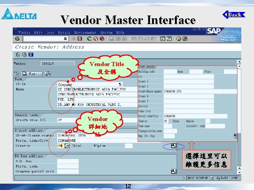Click Postal code field SINGAPORE in main form
The width and height of the screenshot is (254, 190).
click(x=68, y=140)
